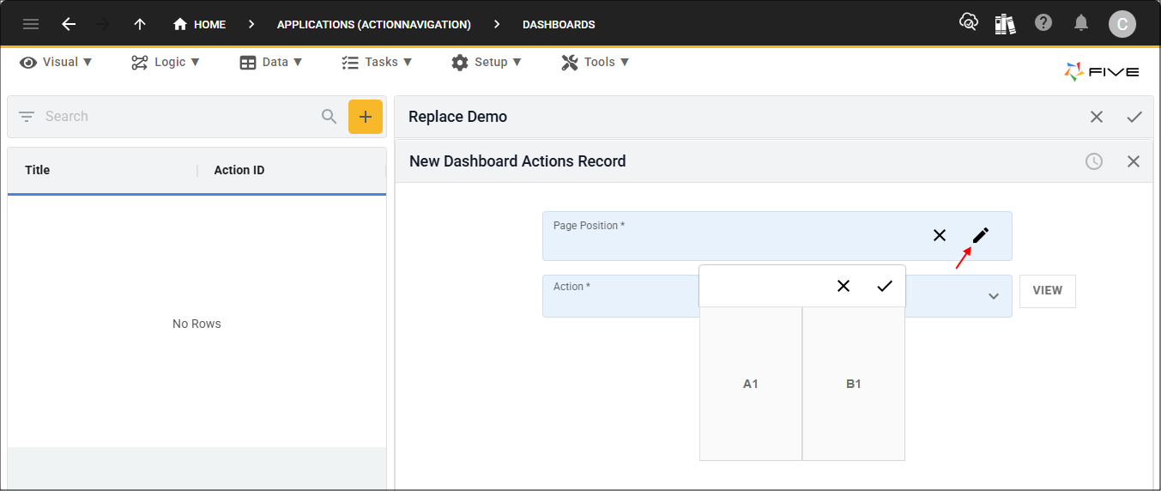The height and width of the screenshot is (491, 1161).
Task: Open the library books icon
Action: [x=1005, y=24]
